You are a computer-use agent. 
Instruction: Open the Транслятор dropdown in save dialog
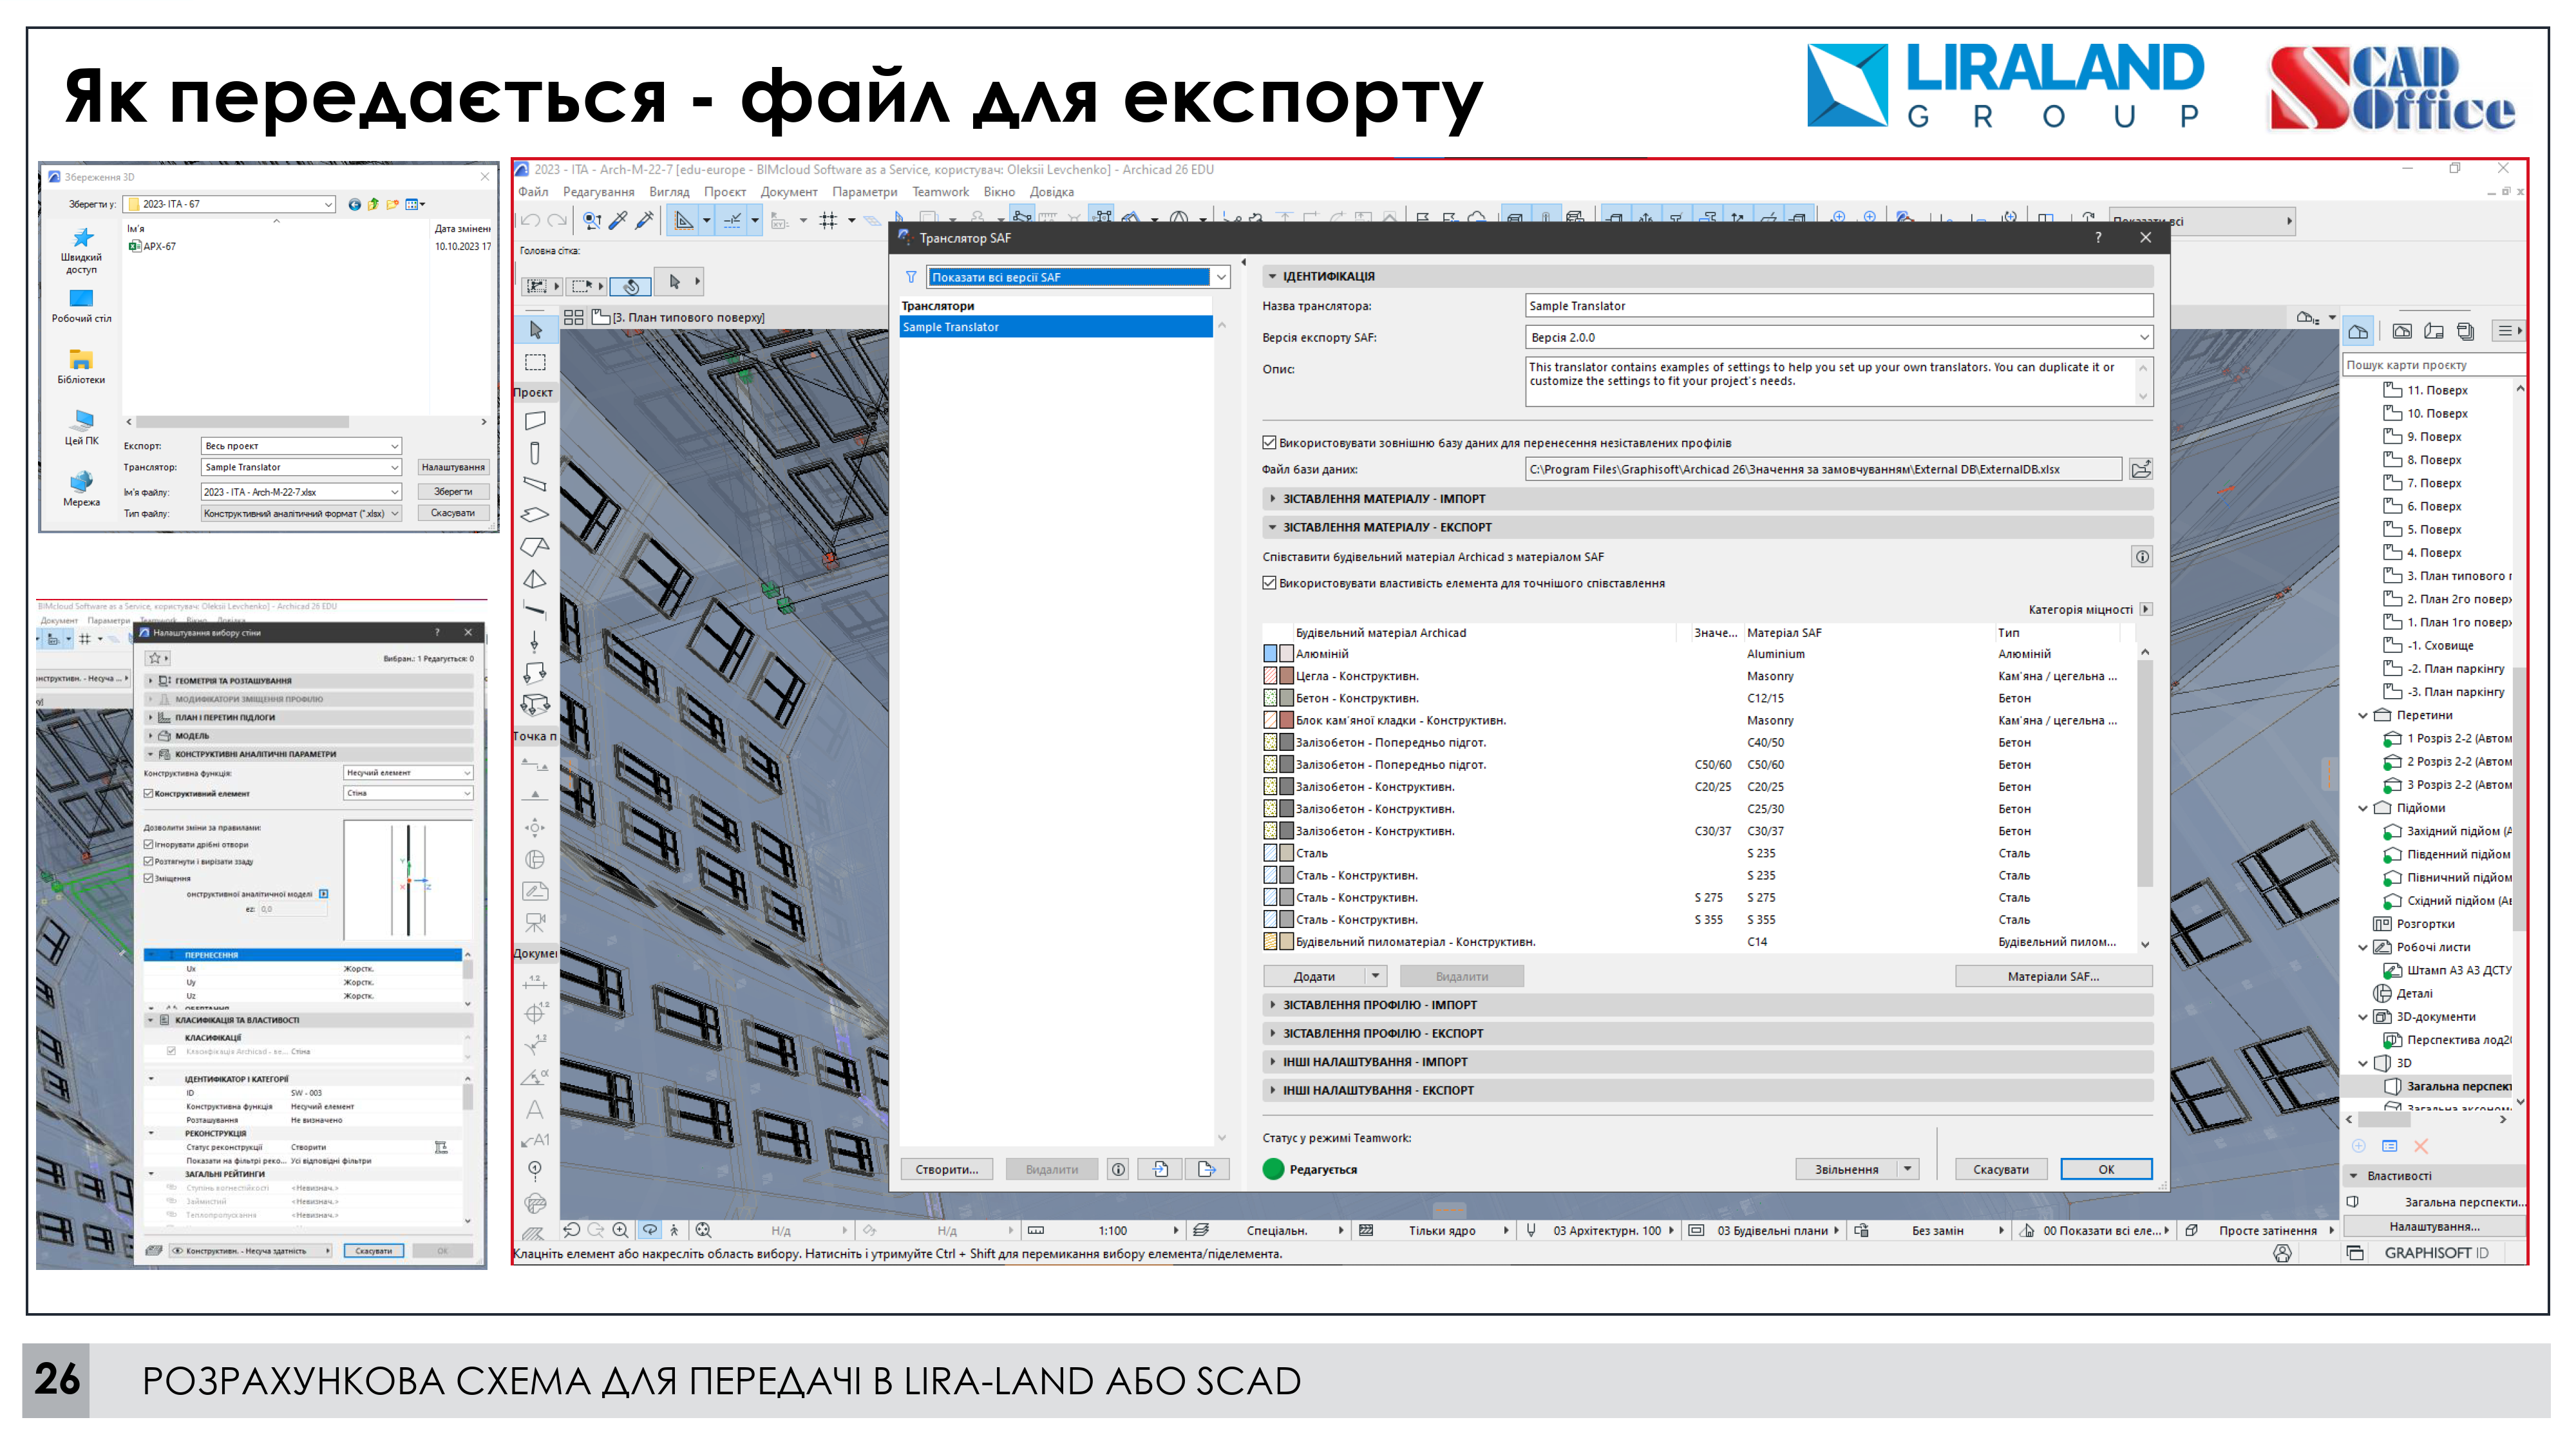(300, 467)
